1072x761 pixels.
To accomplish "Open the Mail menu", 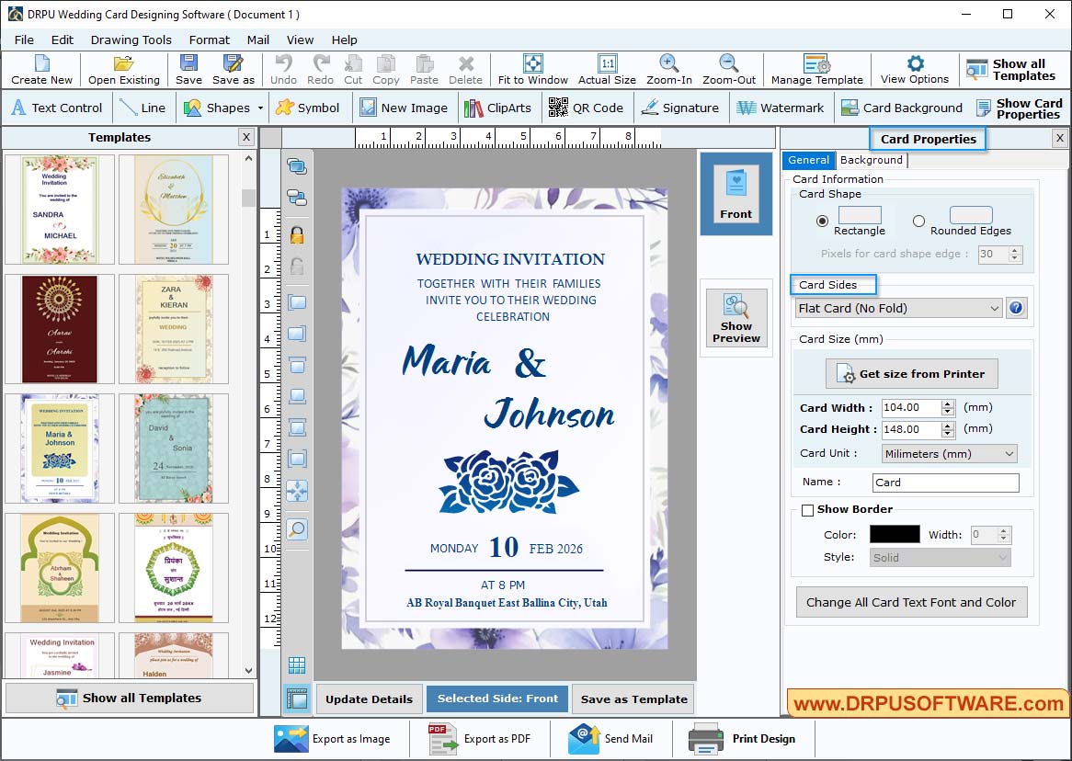I will (257, 40).
